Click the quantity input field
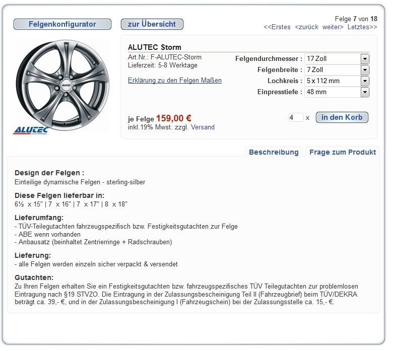Viewport: 393px width, 351px height. [x=296, y=118]
